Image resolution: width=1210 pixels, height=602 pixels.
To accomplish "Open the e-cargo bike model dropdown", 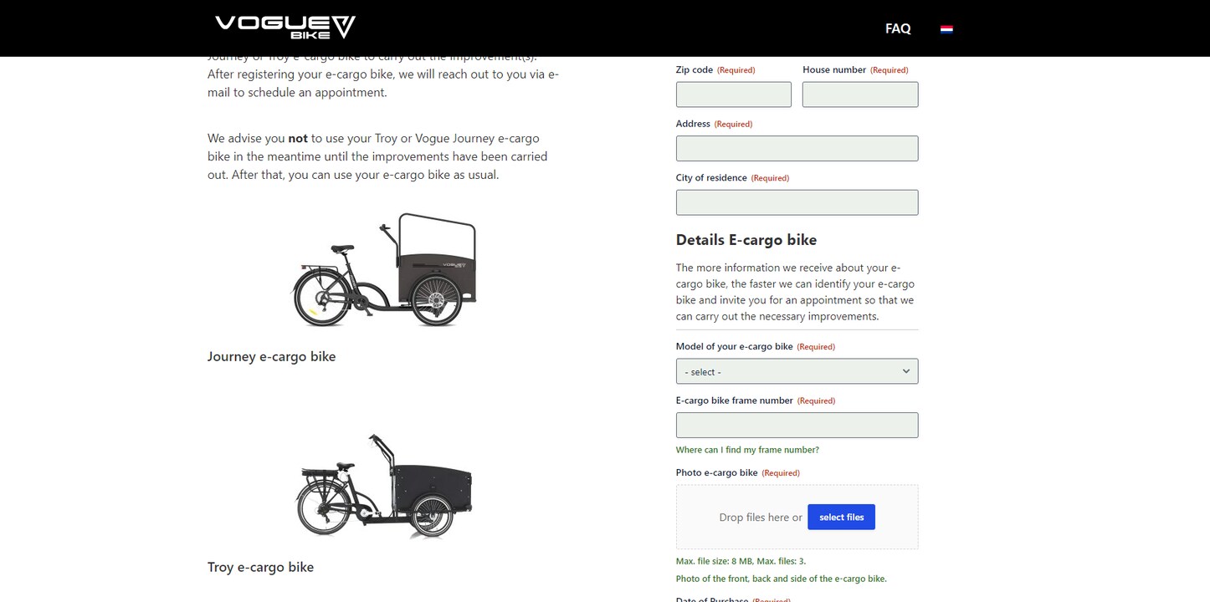I will [x=797, y=371].
